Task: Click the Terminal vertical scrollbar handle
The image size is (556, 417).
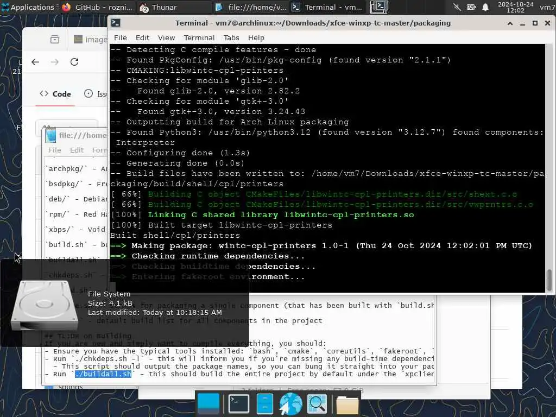Action: pyautogui.click(x=549, y=280)
